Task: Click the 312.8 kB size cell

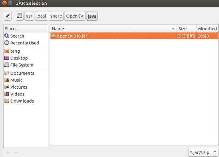Action: (187, 36)
